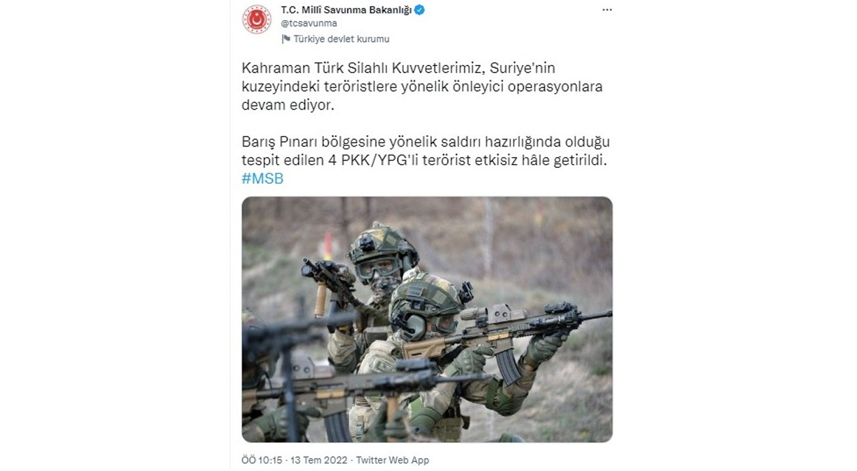The height and width of the screenshot is (471, 857).
Task: Enlarge the soldiers photo in the tweet
Action: (427, 319)
